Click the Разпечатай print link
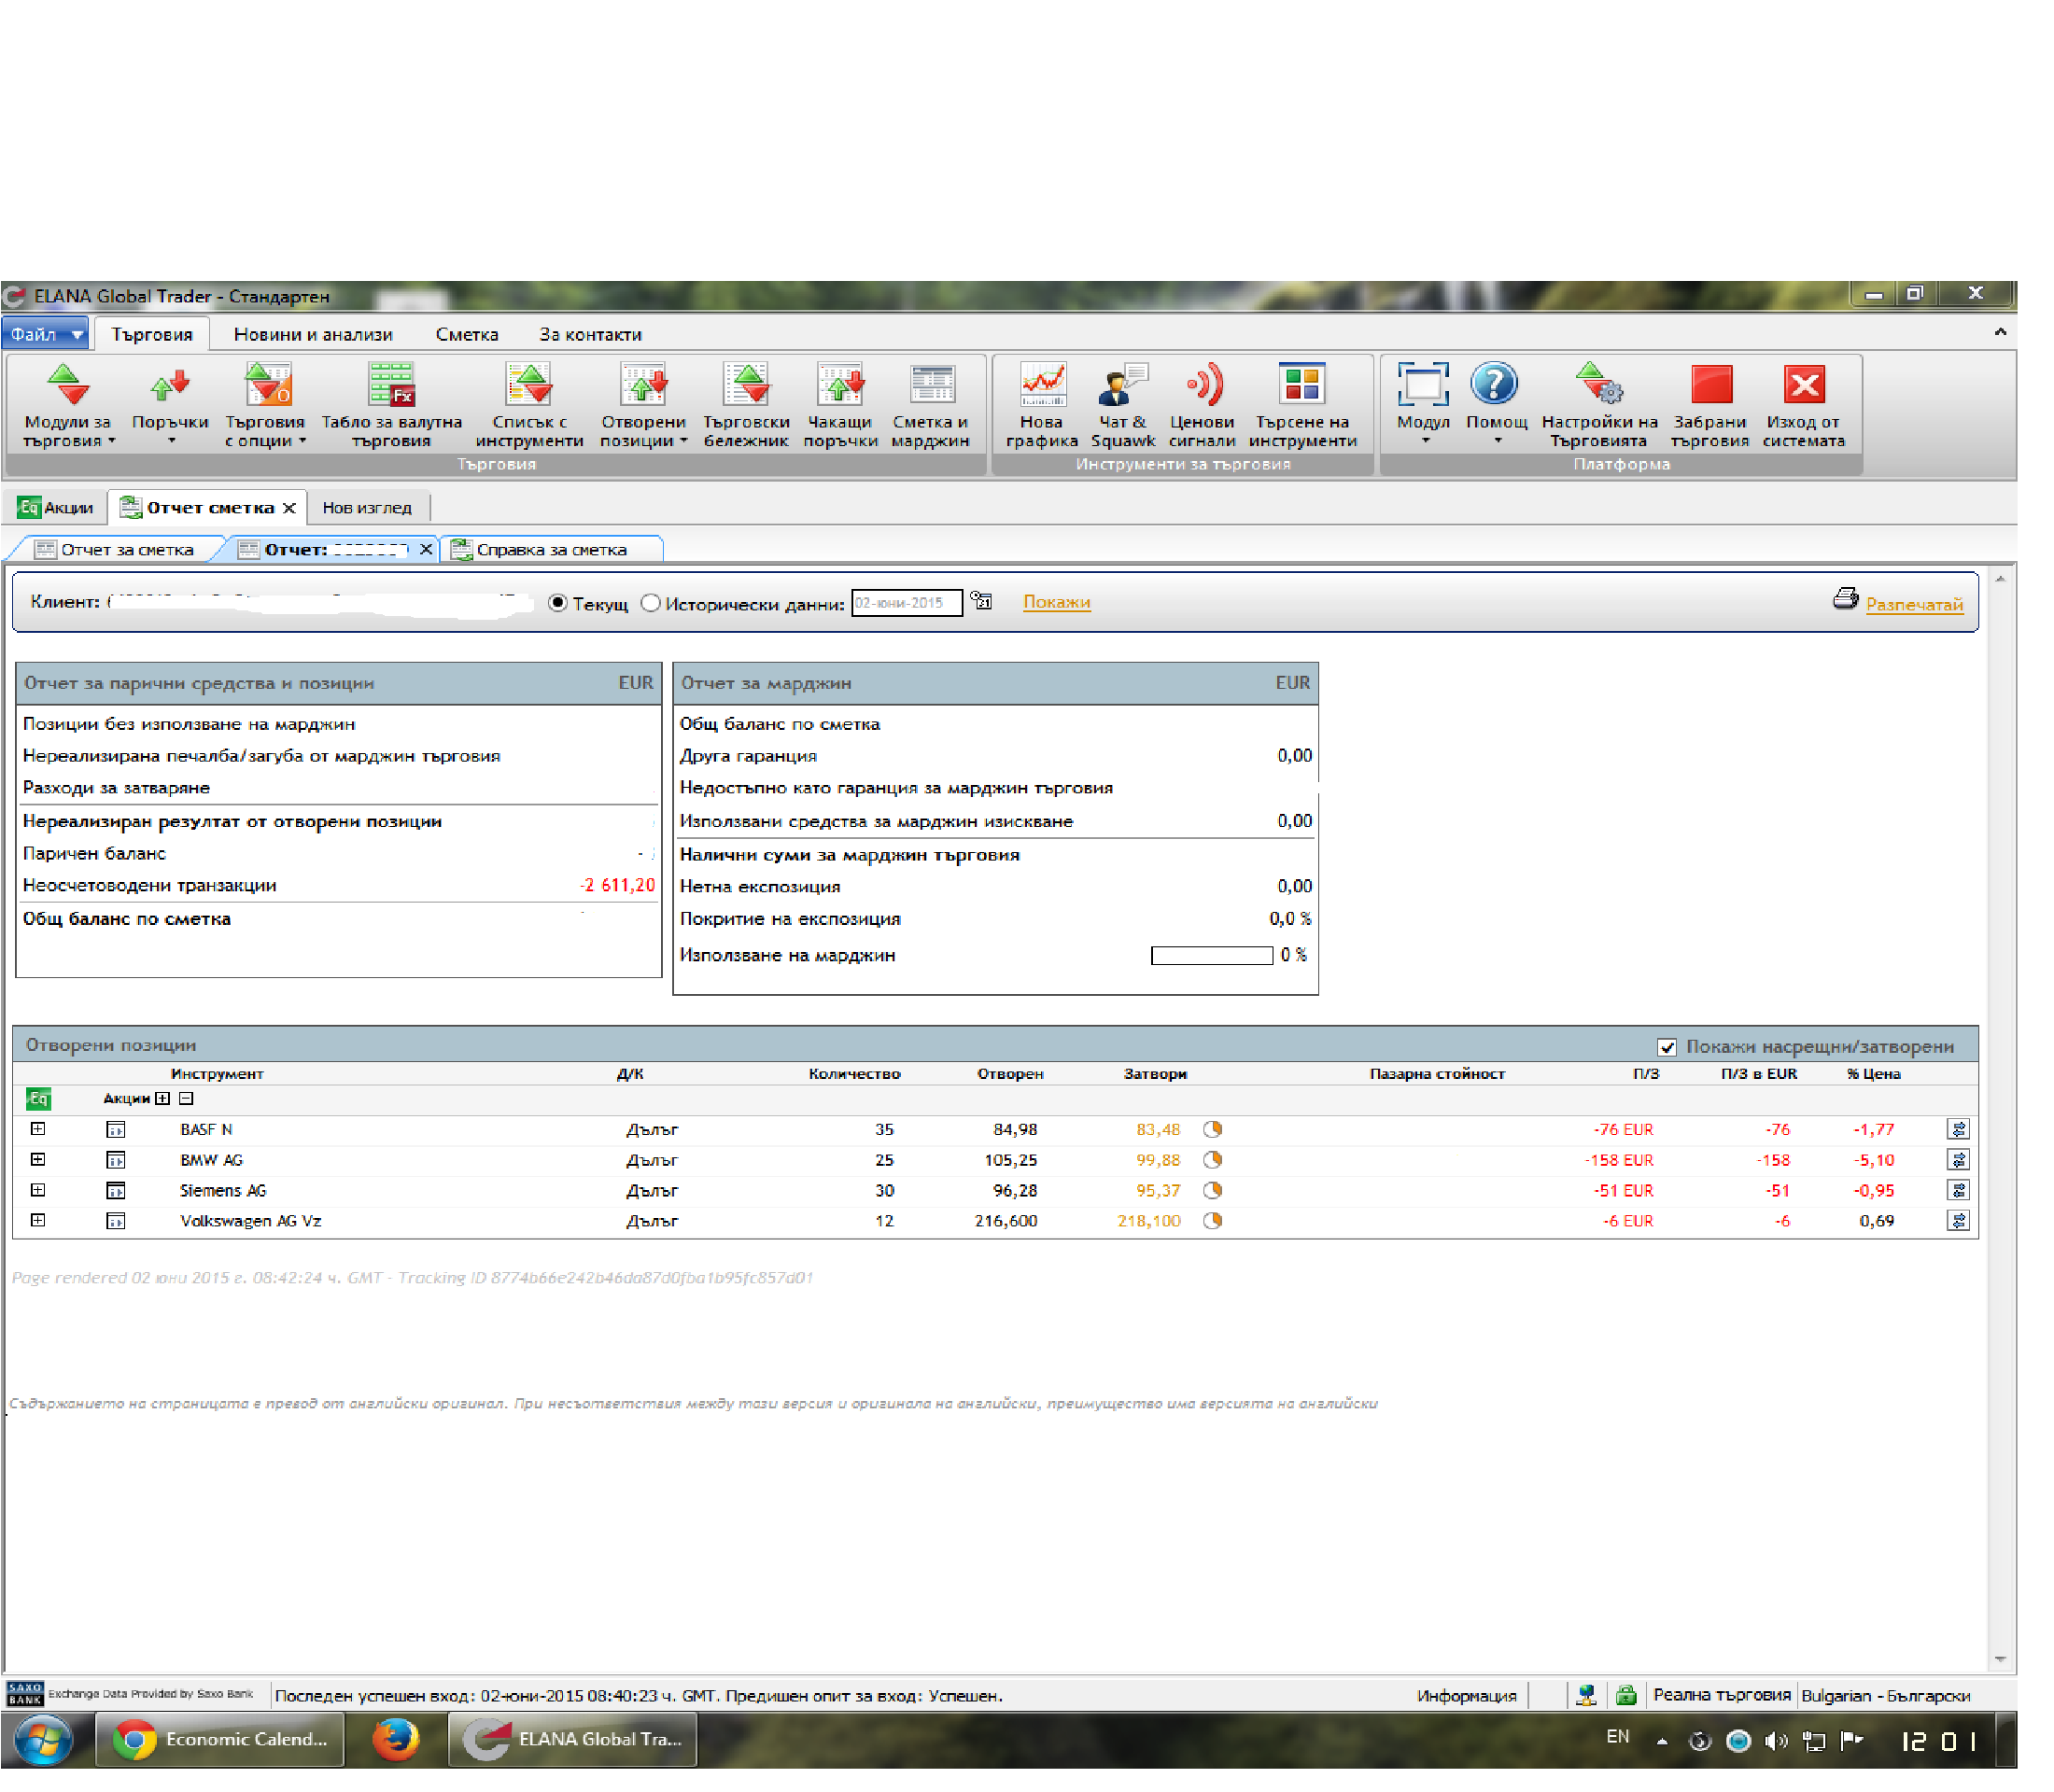 (1914, 604)
